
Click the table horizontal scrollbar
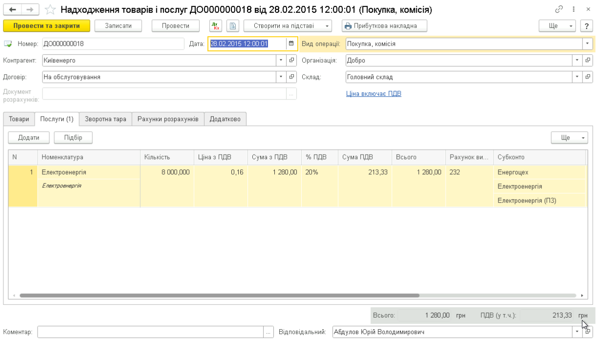(x=220, y=296)
